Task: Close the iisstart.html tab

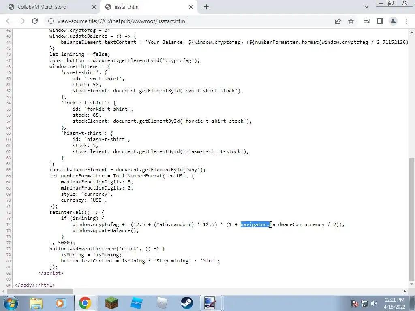Action: pos(191,7)
